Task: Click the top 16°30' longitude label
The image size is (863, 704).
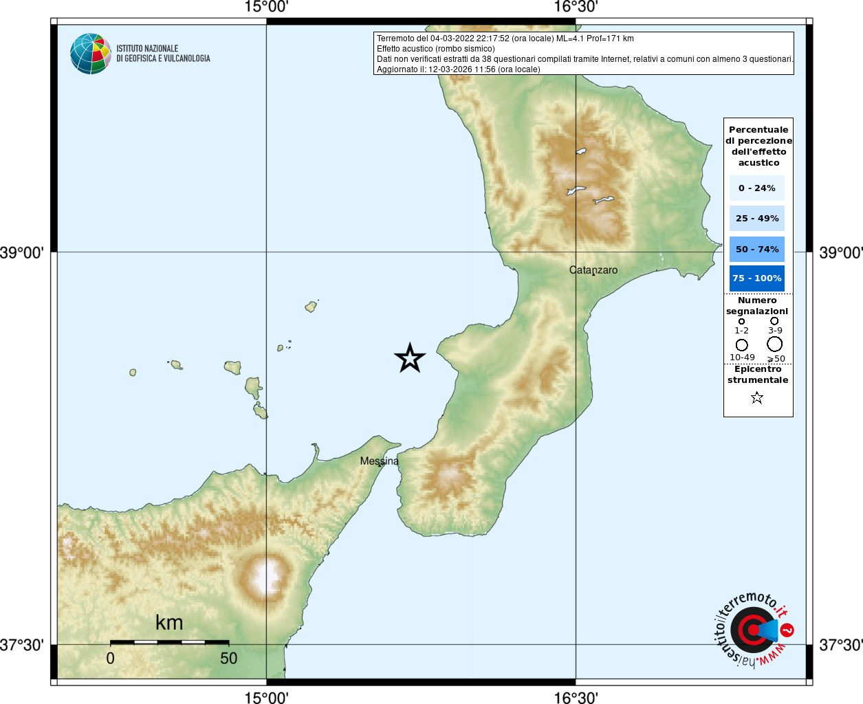Action: [576, 8]
